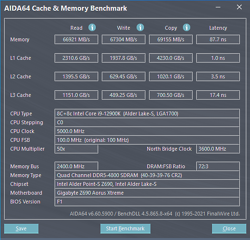Select L1 Cache latency 1.0 ns
250x240 pixels.
[218, 58]
